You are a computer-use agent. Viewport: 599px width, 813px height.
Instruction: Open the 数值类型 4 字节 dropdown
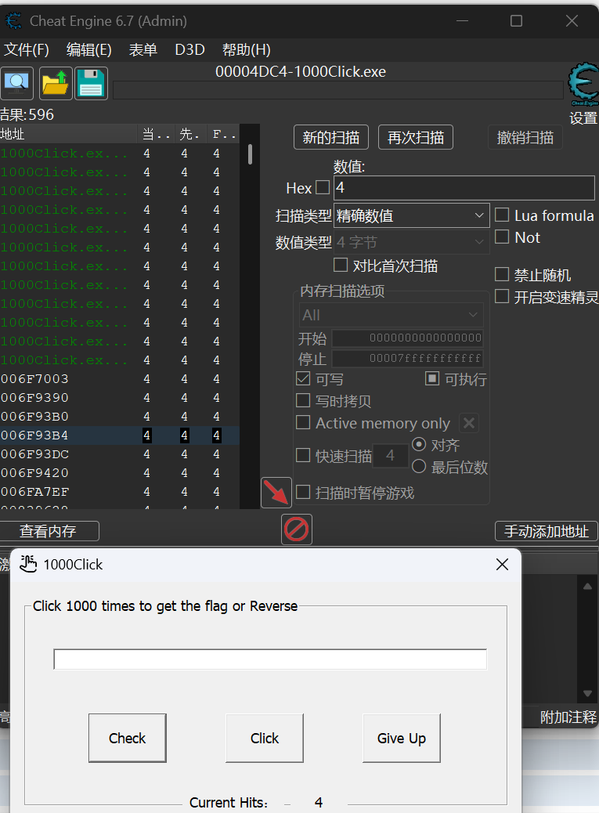point(411,242)
